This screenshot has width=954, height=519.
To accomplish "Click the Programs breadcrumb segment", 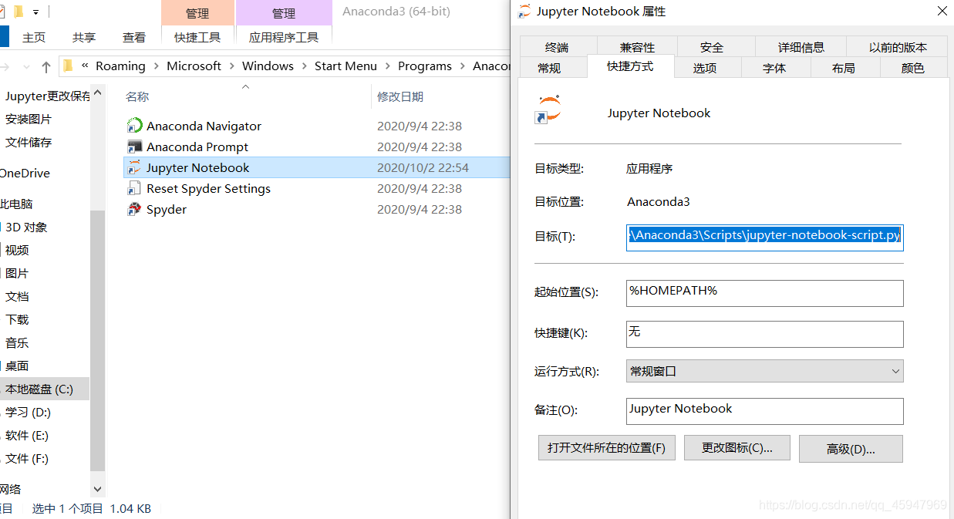I will (425, 66).
